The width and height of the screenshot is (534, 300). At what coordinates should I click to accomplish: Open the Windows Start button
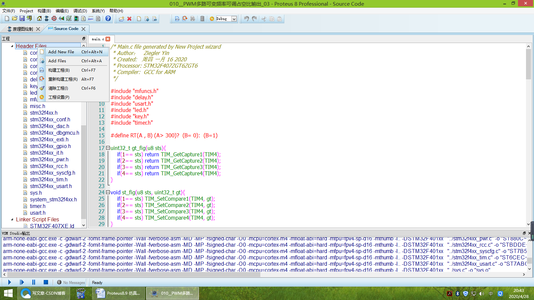(8, 293)
